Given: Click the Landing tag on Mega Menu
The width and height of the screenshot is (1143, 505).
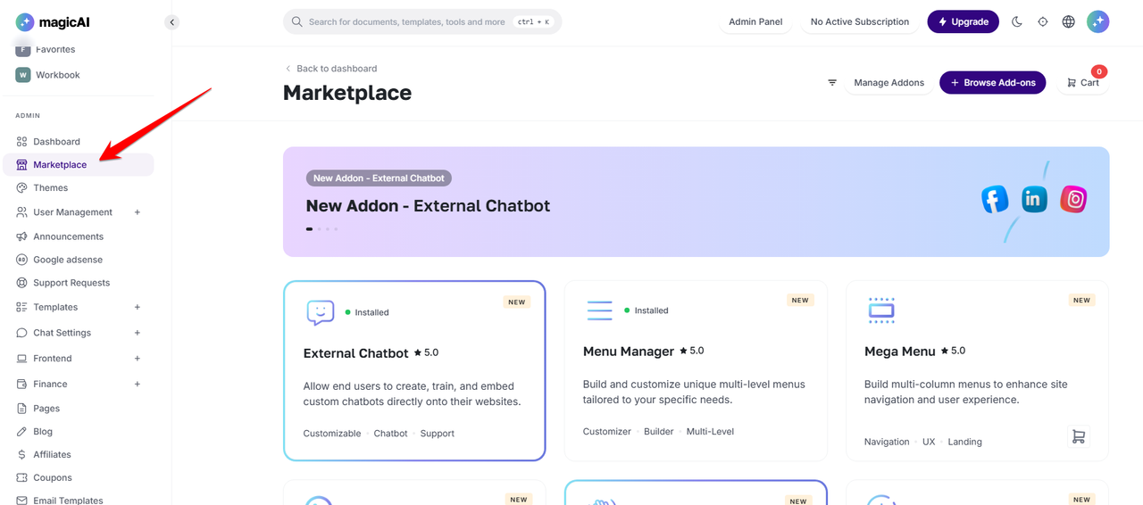Looking at the screenshot, I should point(964,442).
